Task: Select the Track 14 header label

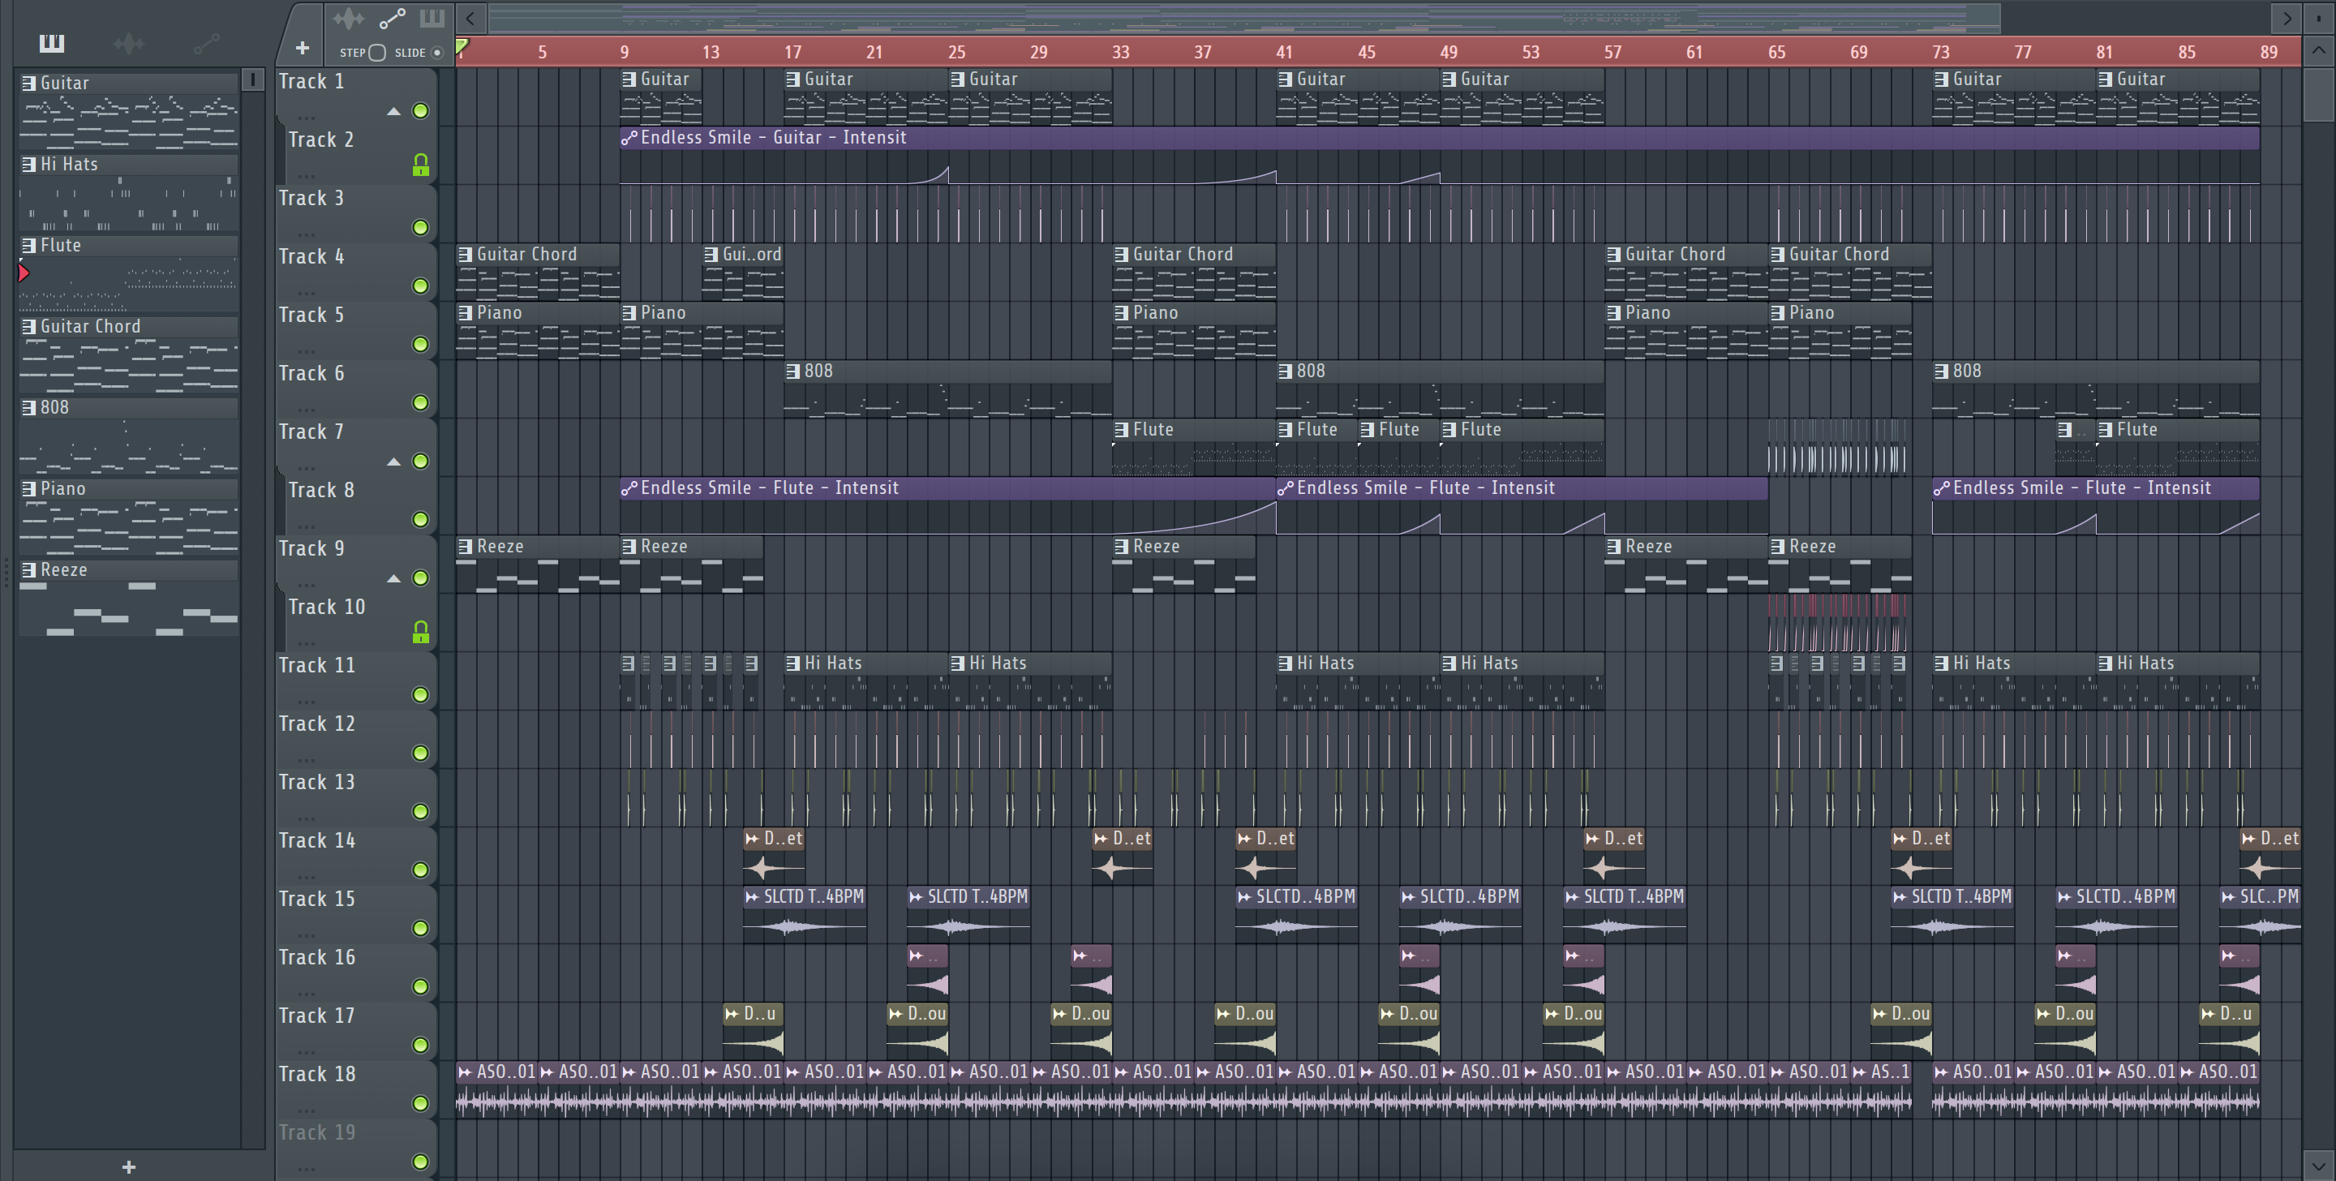Action: [316, 841]
